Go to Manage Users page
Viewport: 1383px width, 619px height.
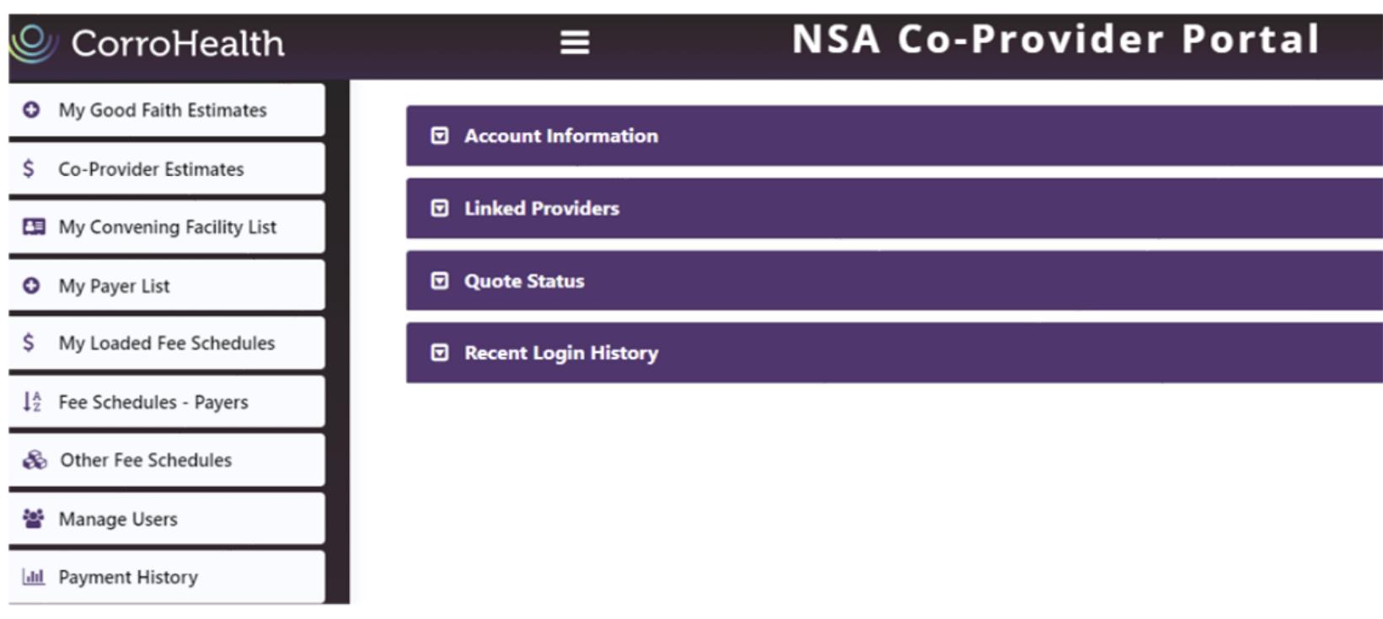(118, 519)
